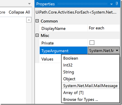Select System.Net.Mail.MailMessage option
Viewport: 122px width, 105px height.
91,86
